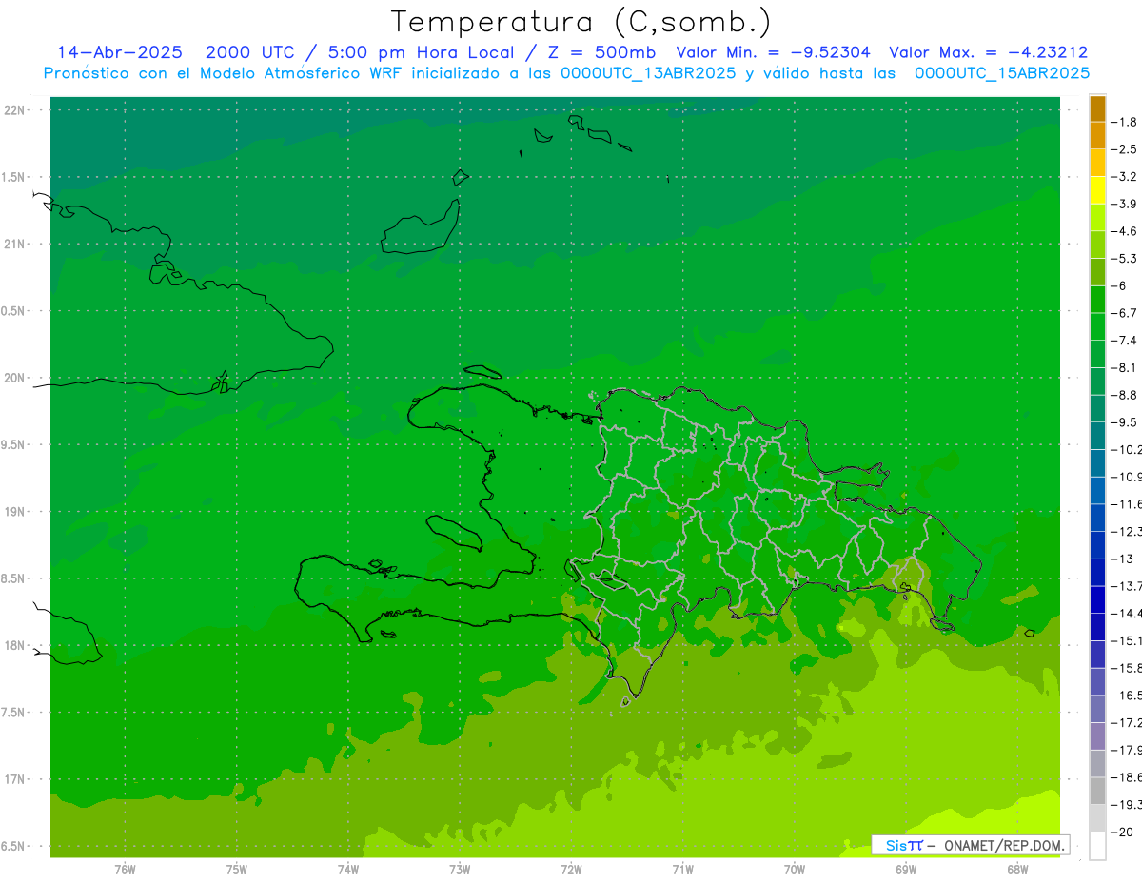Click the '21N' latitude tick label

14,244
